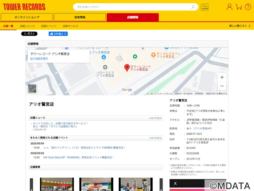Share via the X ポスト button

click(29, 34)
